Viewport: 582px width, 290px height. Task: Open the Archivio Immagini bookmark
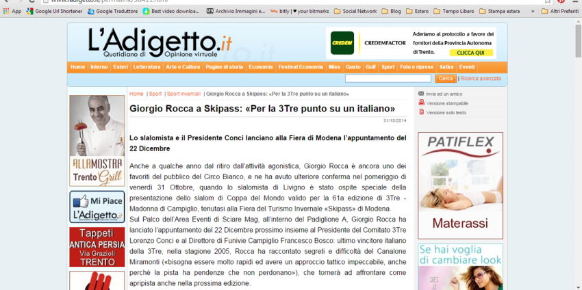tap(236, 11)
